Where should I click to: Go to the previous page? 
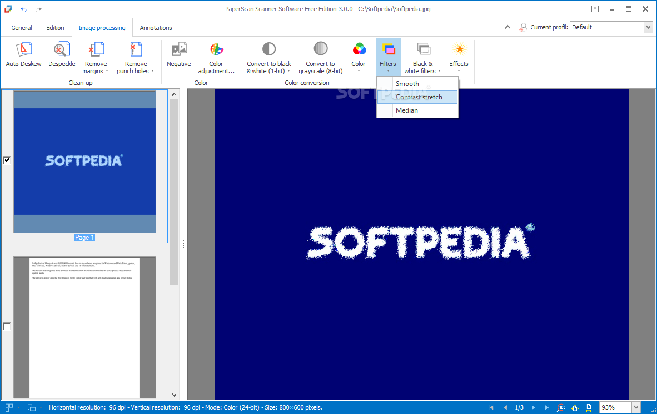tap(505, 407)
